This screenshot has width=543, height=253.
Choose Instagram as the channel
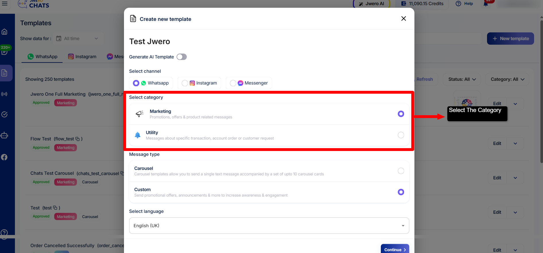(x=185, y=83)
